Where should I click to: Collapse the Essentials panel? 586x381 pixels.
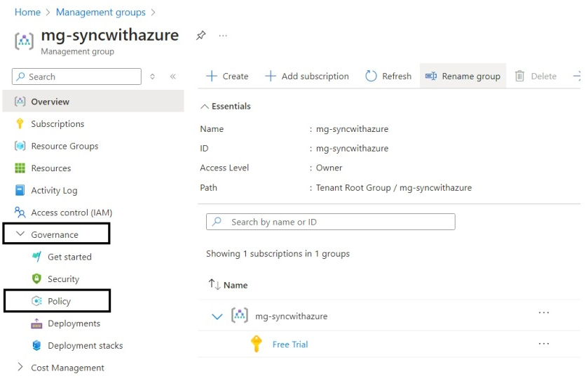(x=205, y=107)
